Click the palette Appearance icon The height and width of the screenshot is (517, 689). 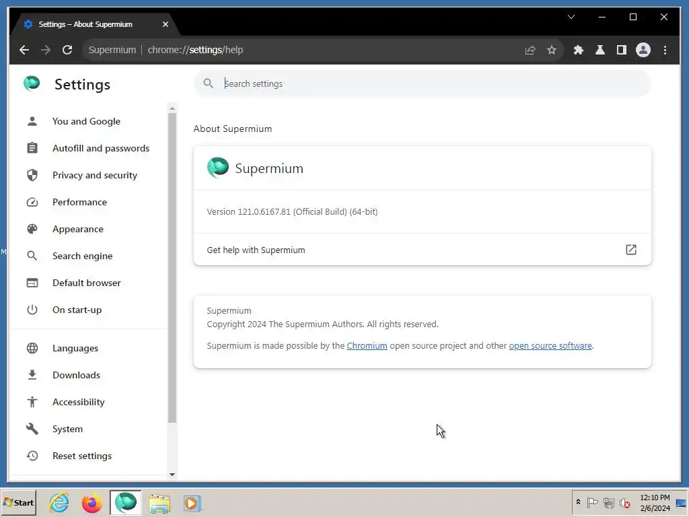pos(32,229)
